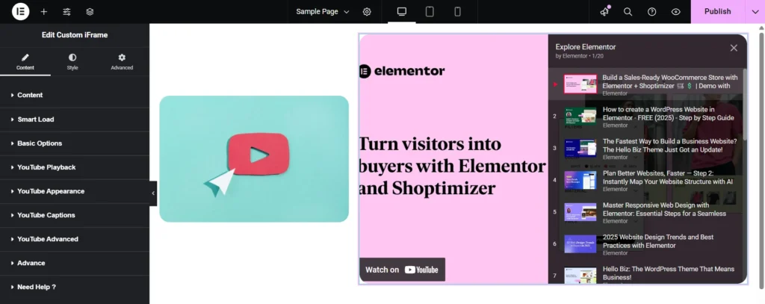Click the Watch on YouTube link
765x304 pixels.
402,270
